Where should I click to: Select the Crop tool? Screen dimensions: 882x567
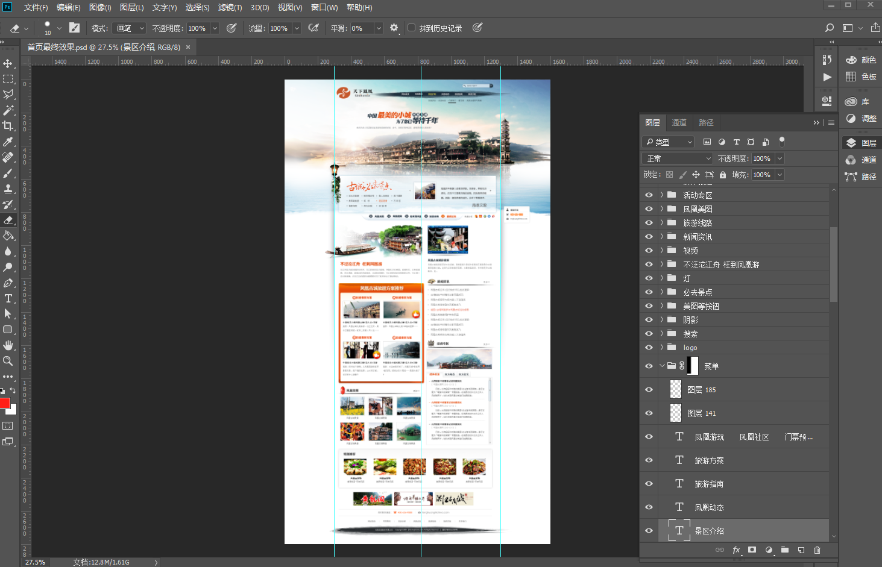click(8, 126)
